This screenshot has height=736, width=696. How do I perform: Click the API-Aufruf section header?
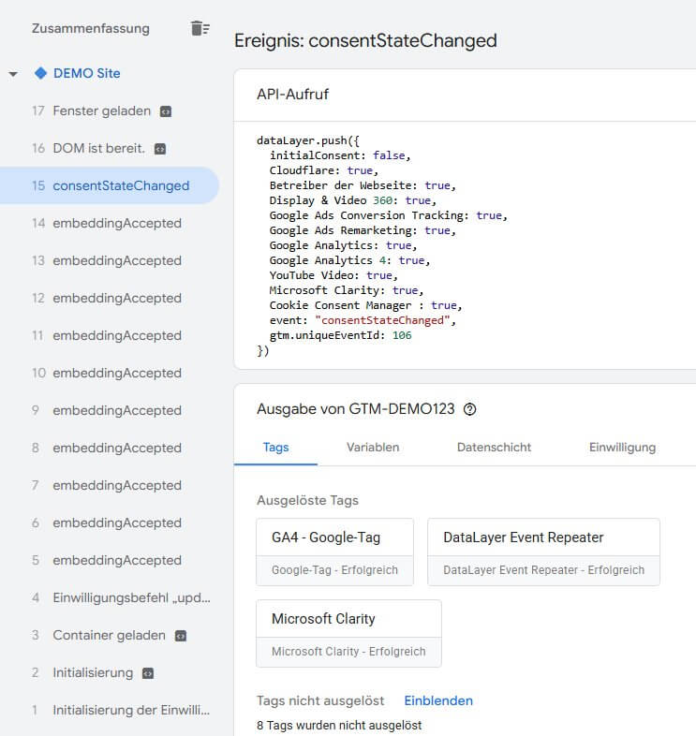click(x=292, y=94)
